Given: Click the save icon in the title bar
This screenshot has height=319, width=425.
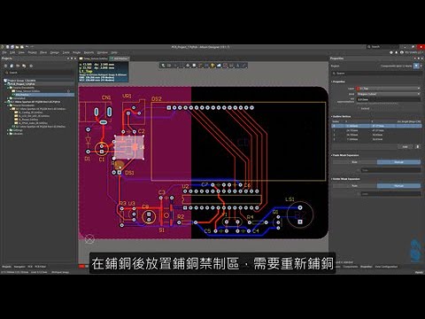Looking at the screenshot, I should [7, 47].
